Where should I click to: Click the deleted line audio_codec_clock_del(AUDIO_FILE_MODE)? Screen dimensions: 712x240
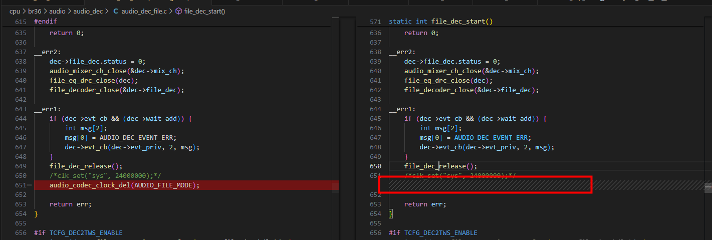coord(124,185)
